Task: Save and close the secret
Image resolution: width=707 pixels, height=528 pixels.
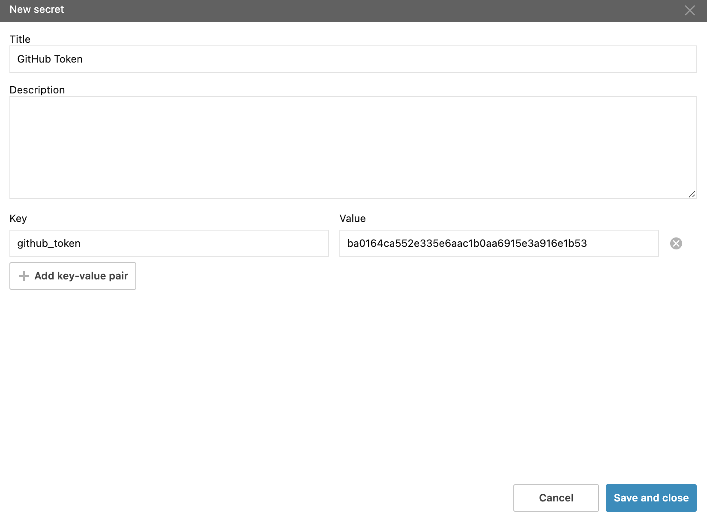Action: pyautogui.click(x=651, y=498)
